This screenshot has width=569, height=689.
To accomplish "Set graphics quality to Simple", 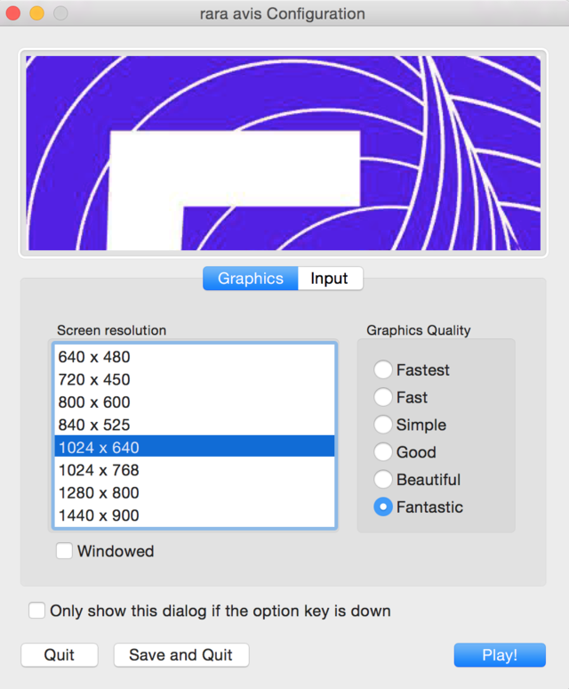I will 383,426.
